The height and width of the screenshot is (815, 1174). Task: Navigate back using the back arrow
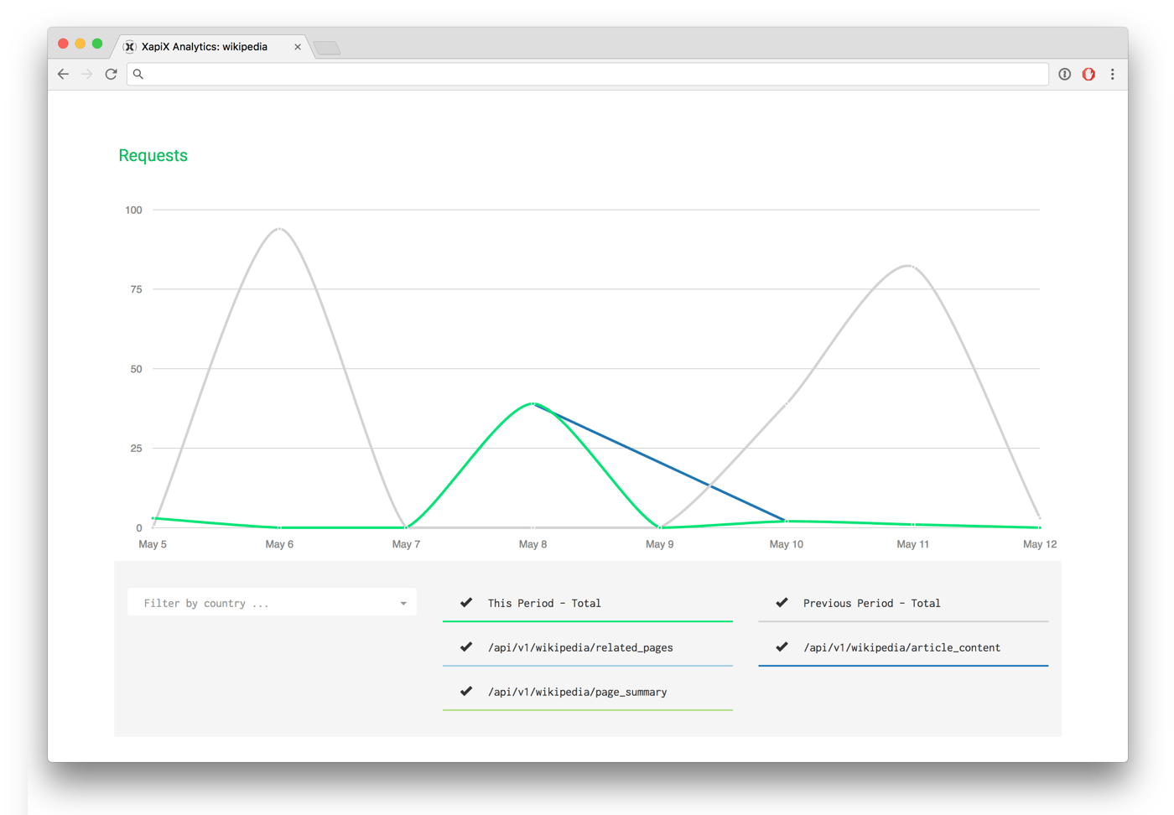63,74
